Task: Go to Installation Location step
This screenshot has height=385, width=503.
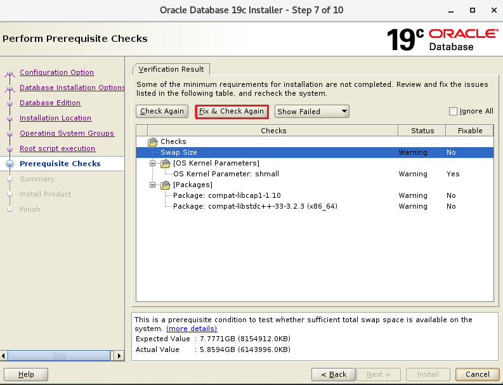Action: [55, 118]
